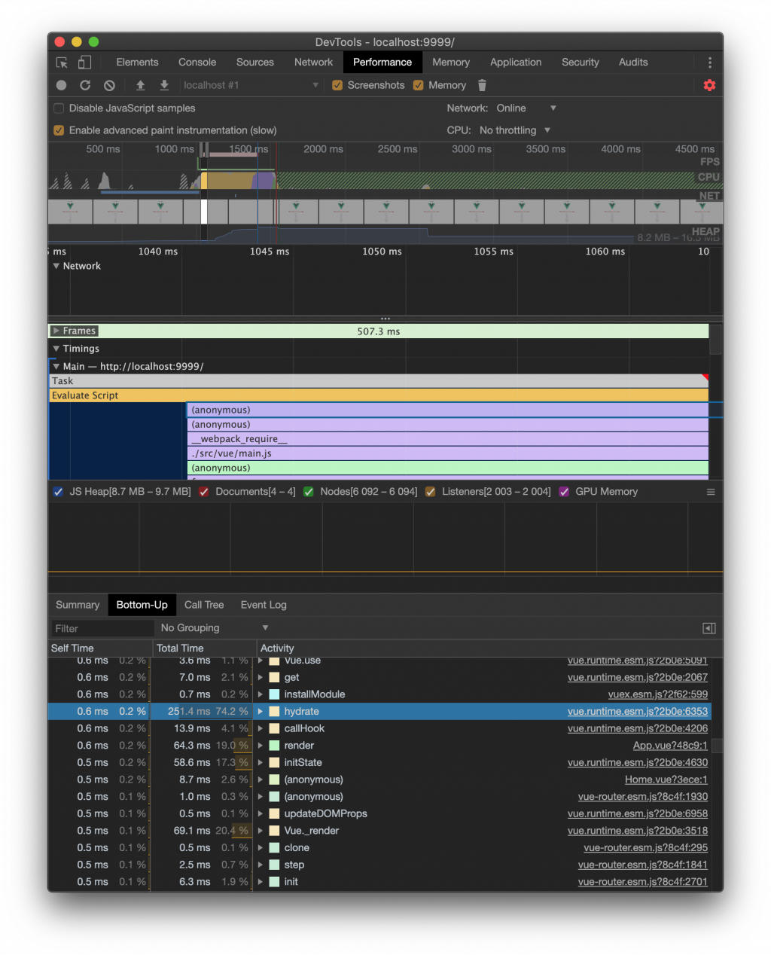Switch to the Network panel tab
This screenshot has height=955, width=771.
pos(313,63)
